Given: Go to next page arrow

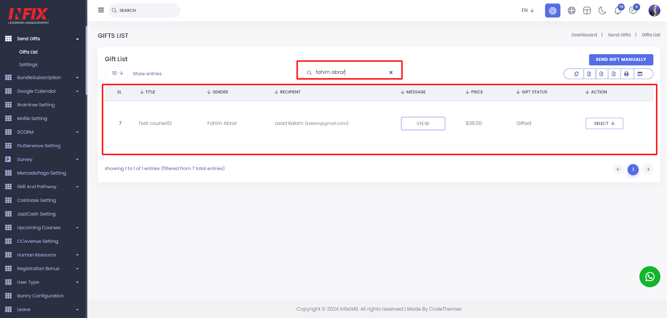Looking at the screenshot, I should tap(648, 169).
